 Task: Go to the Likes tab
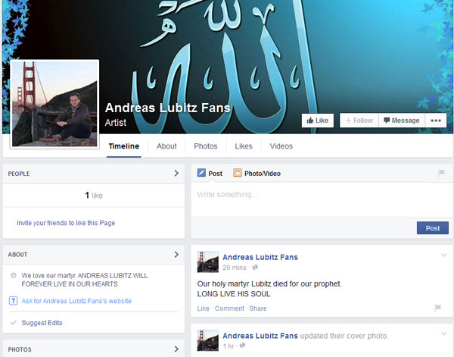(x=244, y=146)
